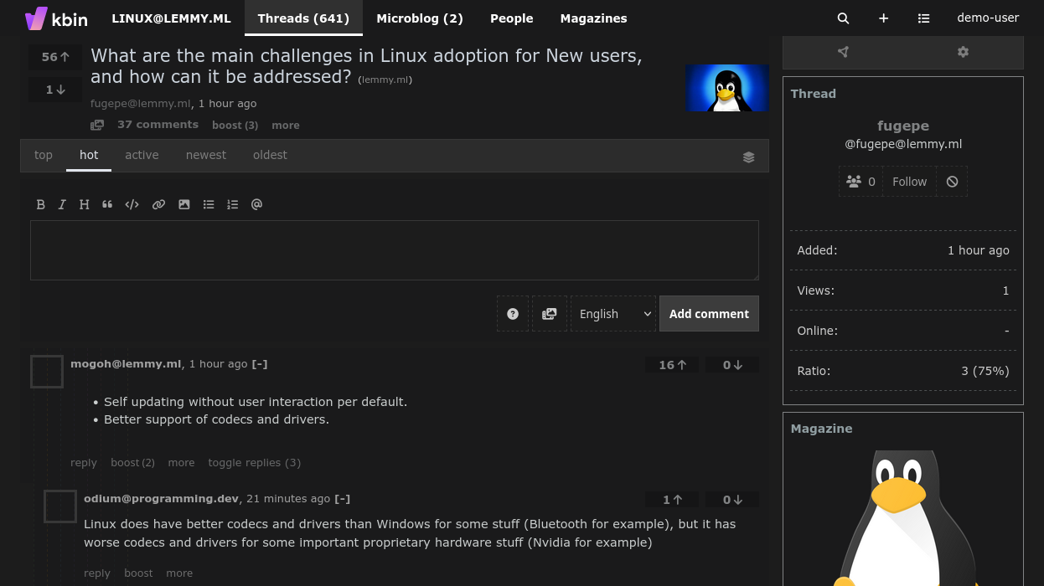The height and width of the screenshot is (586, 1044).
Task: Boost (3) the thread
Action: click(235, 126)
